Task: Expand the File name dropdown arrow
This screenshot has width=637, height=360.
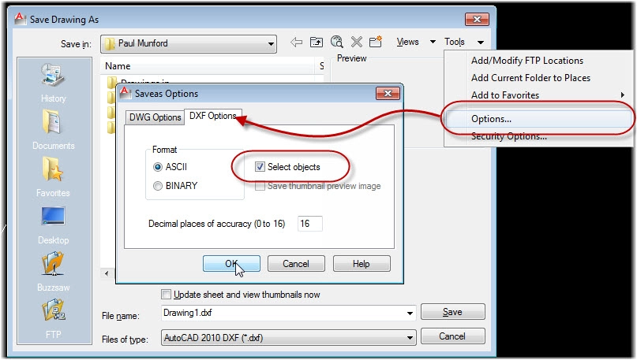Action: point(410,313)
